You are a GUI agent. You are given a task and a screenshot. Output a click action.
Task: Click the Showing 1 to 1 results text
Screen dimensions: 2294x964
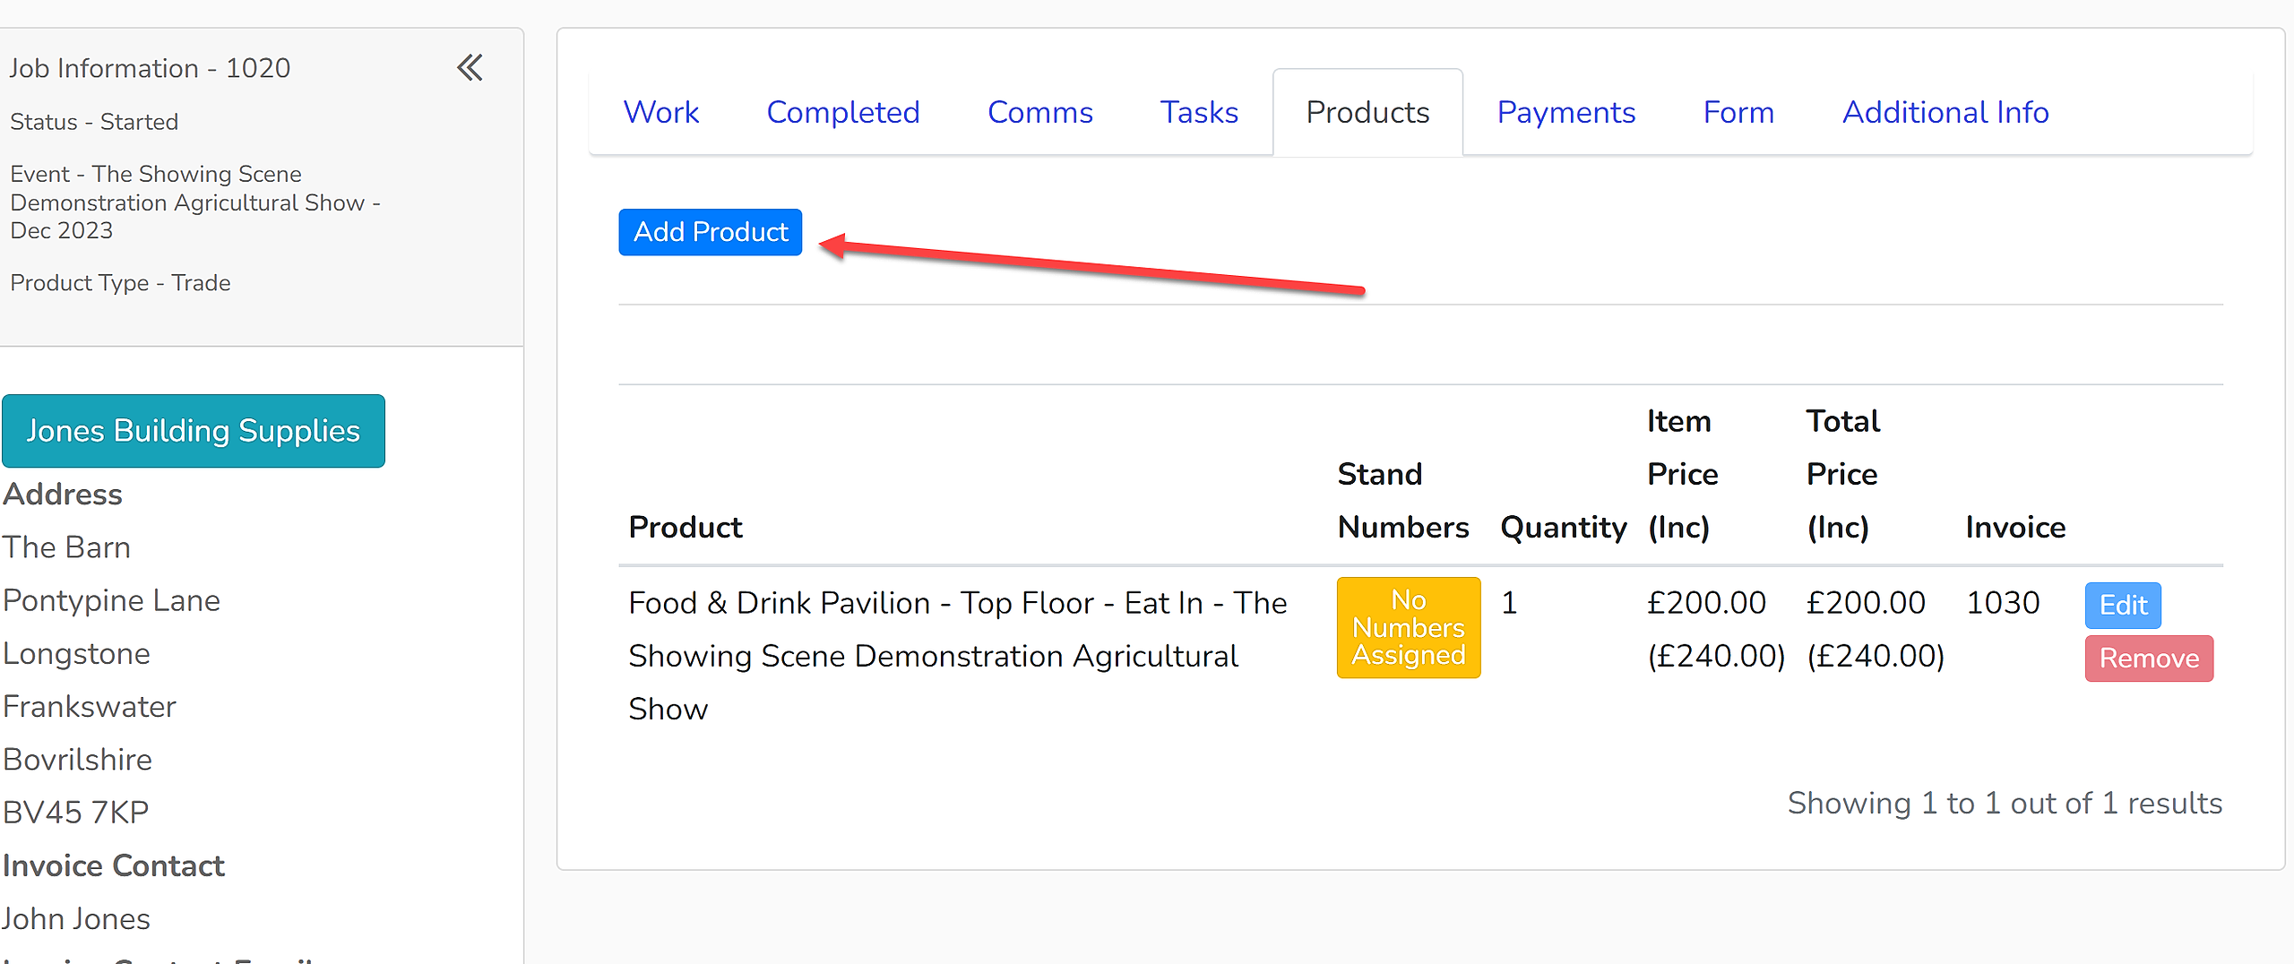click(x=2005, y=803)
